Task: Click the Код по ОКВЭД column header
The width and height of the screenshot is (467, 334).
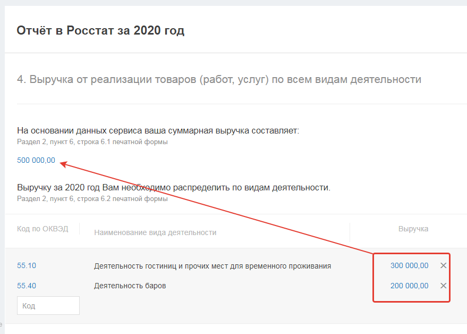Action: click(x=43, y=229)
